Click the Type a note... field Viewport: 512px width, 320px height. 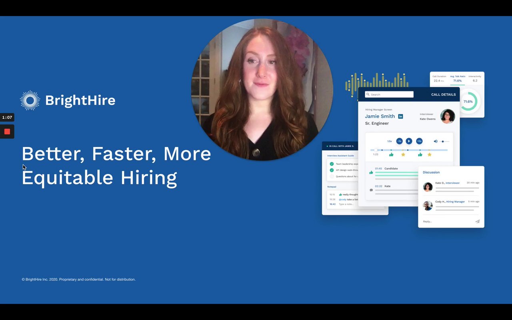pyautogui.click(x=346, y=204)
